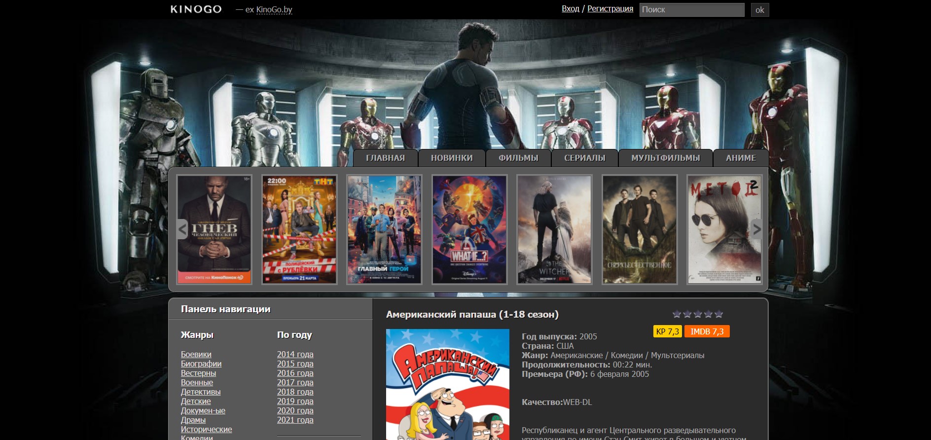Filter by 2017 года
This screenshot has width=931, height=440.
pyautogui.click(x=295, y=382)
